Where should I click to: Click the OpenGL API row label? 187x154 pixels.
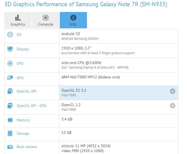click(26, 91)
